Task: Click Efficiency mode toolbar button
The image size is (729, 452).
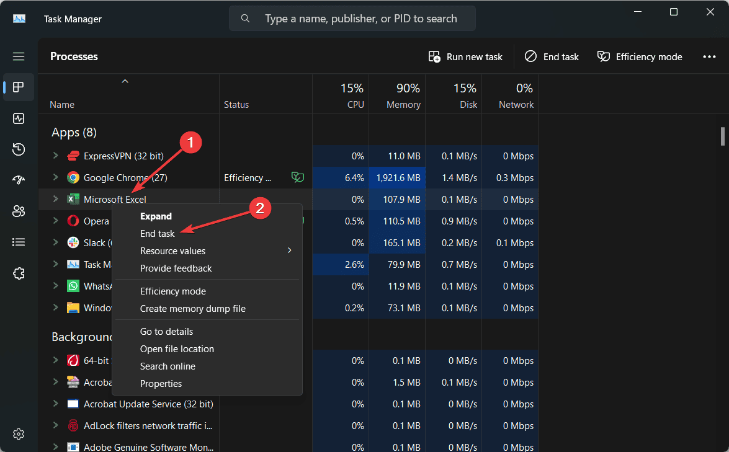Action: [x=640, y=56]
